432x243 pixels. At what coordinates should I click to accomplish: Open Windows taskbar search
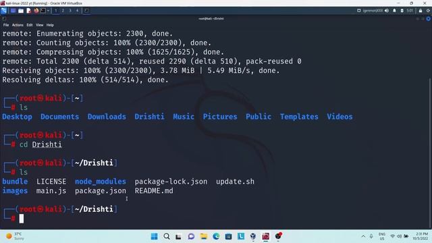point(167,236)
